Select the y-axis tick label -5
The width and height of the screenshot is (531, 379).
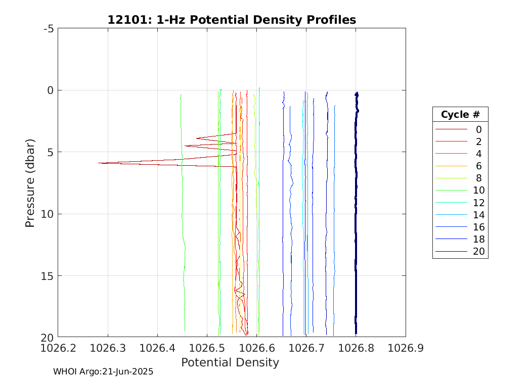click(x=49, y=29)
